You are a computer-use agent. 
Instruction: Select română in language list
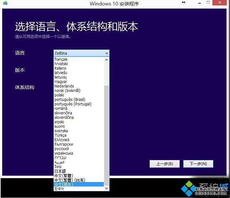tap(79, 109)
